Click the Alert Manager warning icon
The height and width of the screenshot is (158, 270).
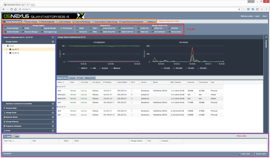61,28
